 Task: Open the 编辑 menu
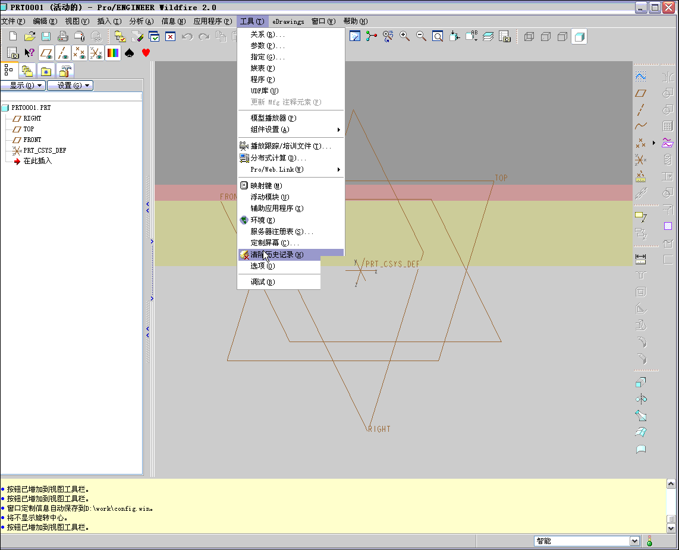pos(45,21)
